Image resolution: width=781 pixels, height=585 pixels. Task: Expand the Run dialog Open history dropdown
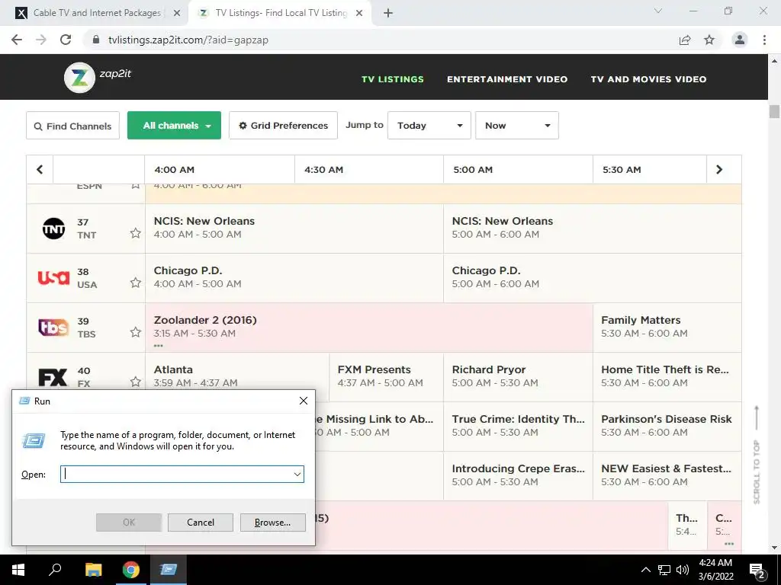(x=297, y=474)
